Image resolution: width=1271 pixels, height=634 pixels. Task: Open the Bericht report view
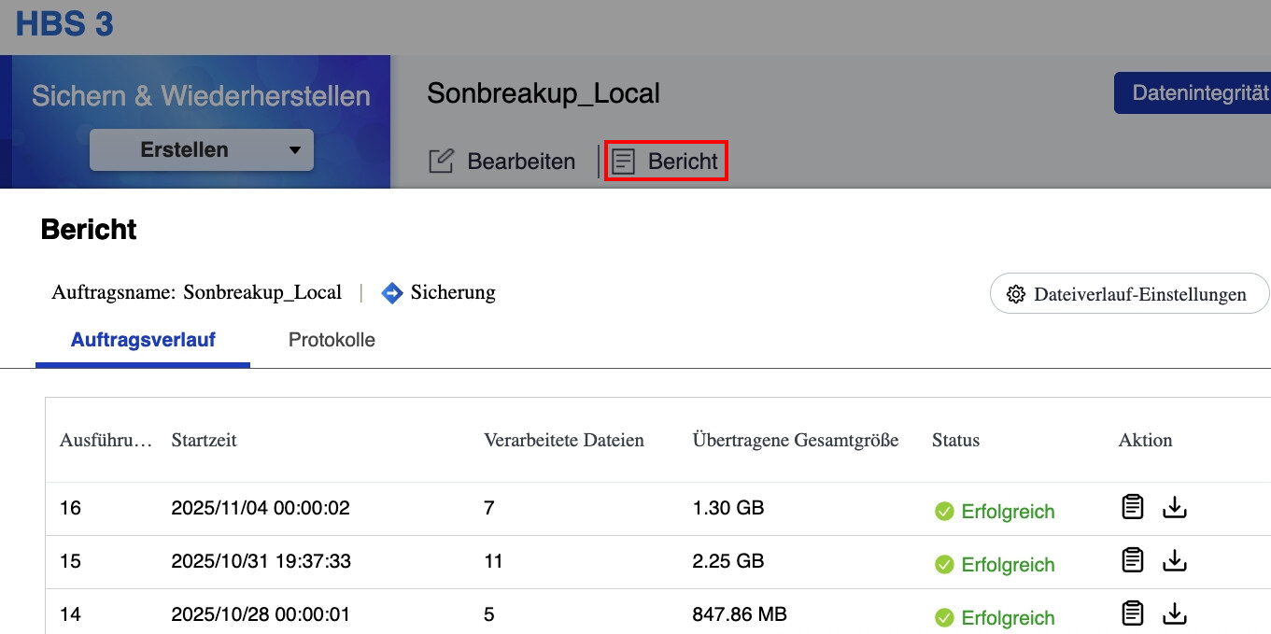[666, 162]
